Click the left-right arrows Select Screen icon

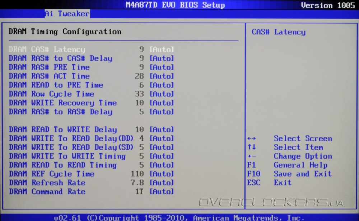251,138
